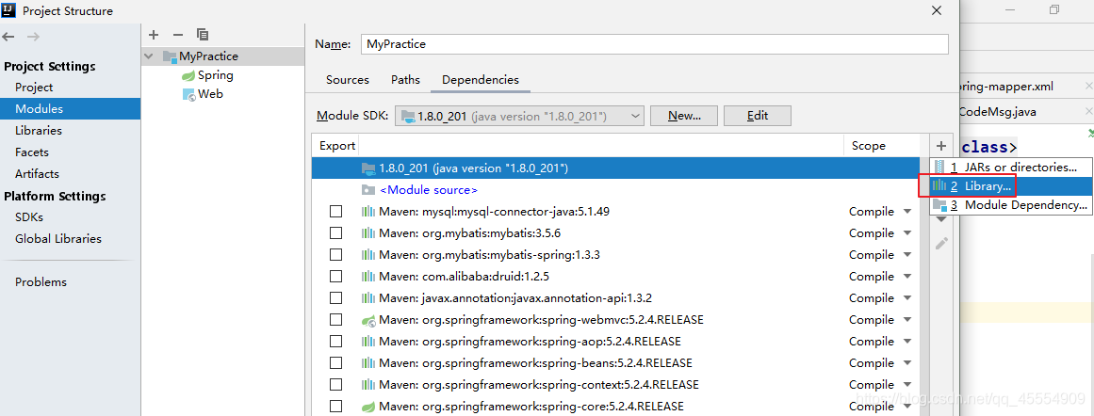Click the Spring leaf facet icon

[188, 75]
